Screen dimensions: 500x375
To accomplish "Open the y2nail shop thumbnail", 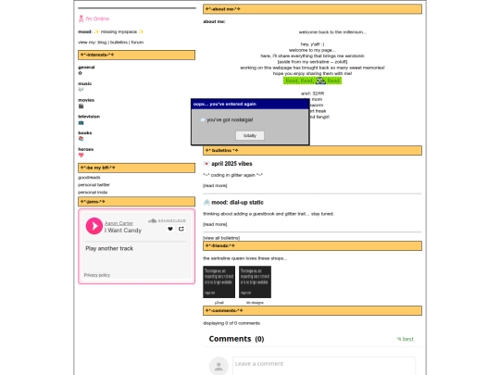I will pos(219,282).
